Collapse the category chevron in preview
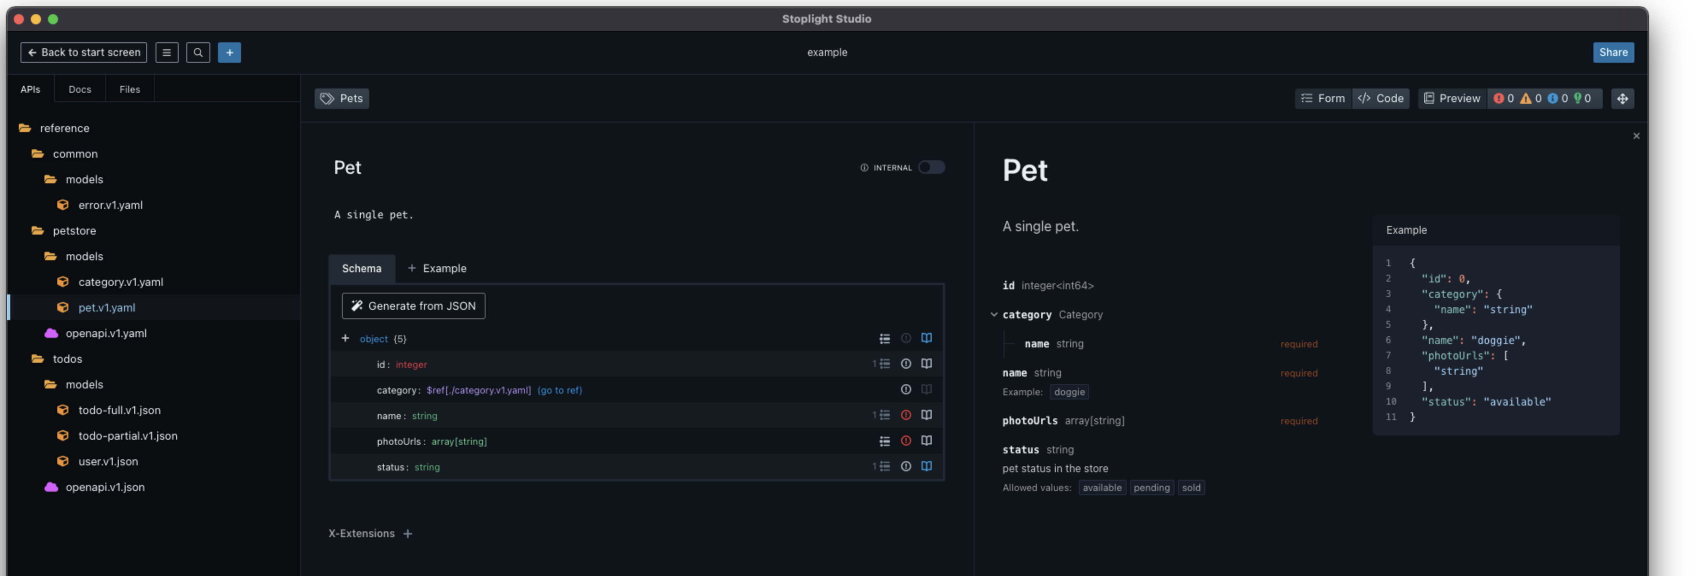 (x=993, y=314)
